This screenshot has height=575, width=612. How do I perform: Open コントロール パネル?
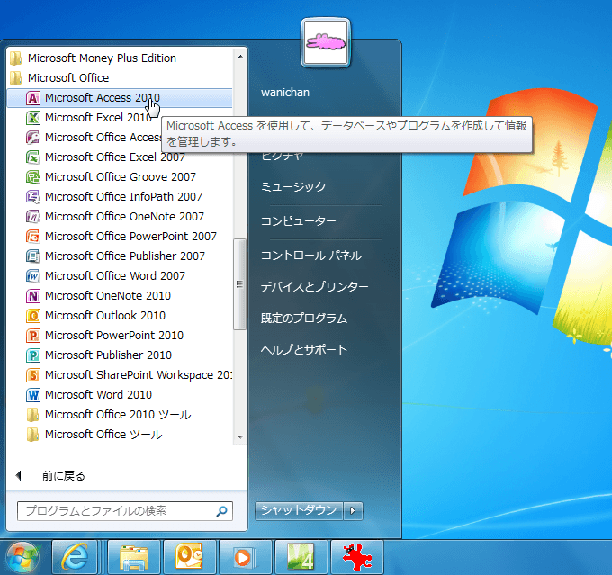(311, 256)
